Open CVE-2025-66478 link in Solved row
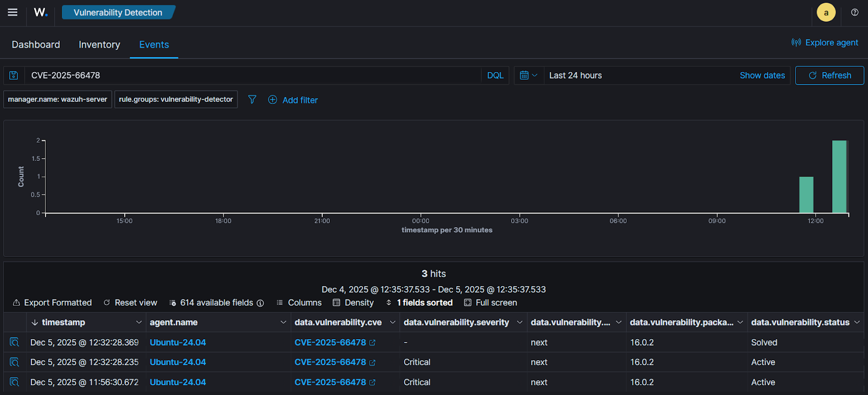 (330, 342)
